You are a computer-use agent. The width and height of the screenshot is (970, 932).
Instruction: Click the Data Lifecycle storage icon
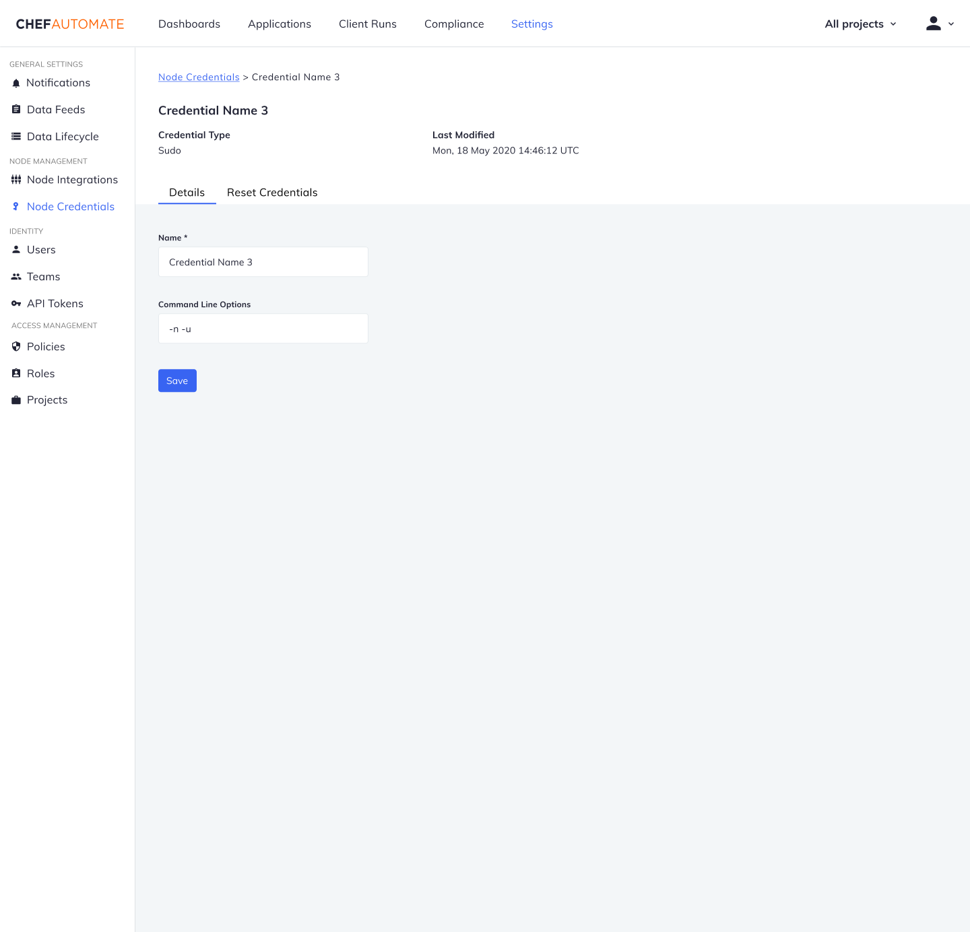point(16,136)
